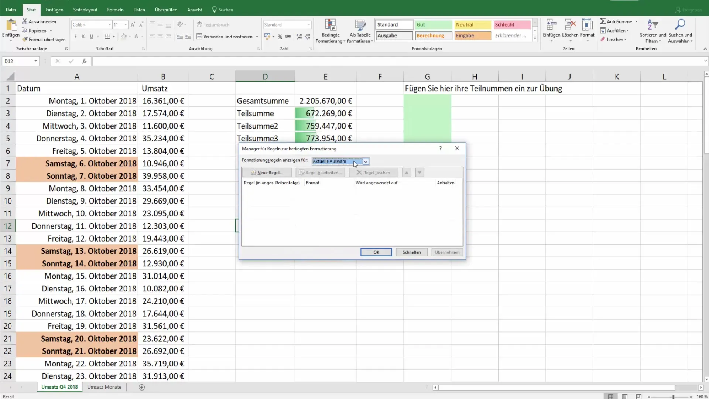Open Sortieren und Filtern

tap(653, 31)
